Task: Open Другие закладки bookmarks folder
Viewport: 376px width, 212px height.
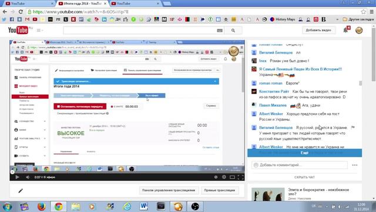Action: point(358,19)
